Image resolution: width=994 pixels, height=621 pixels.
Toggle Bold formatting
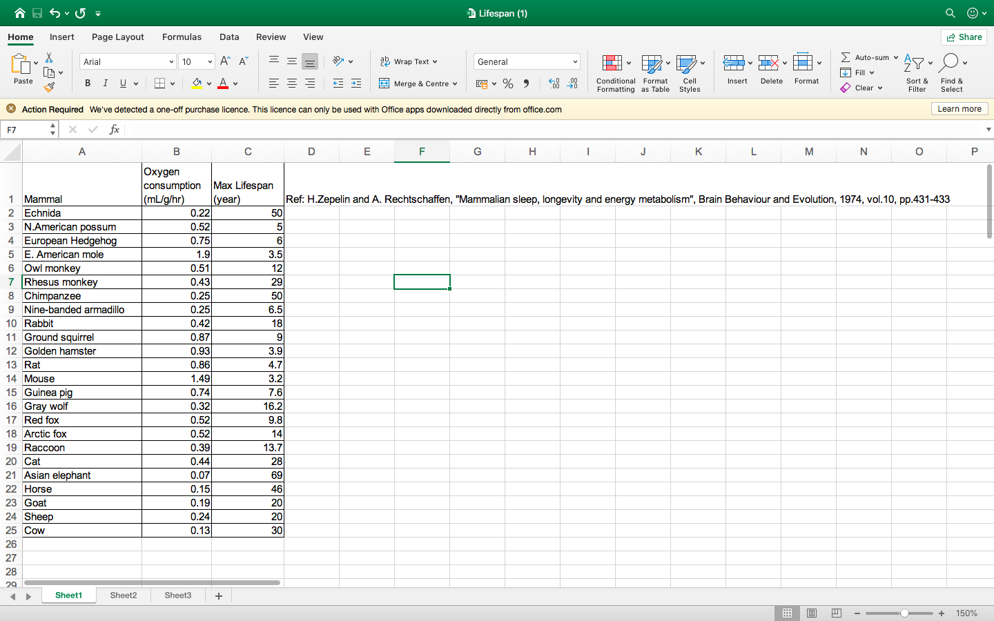[88, 83]
